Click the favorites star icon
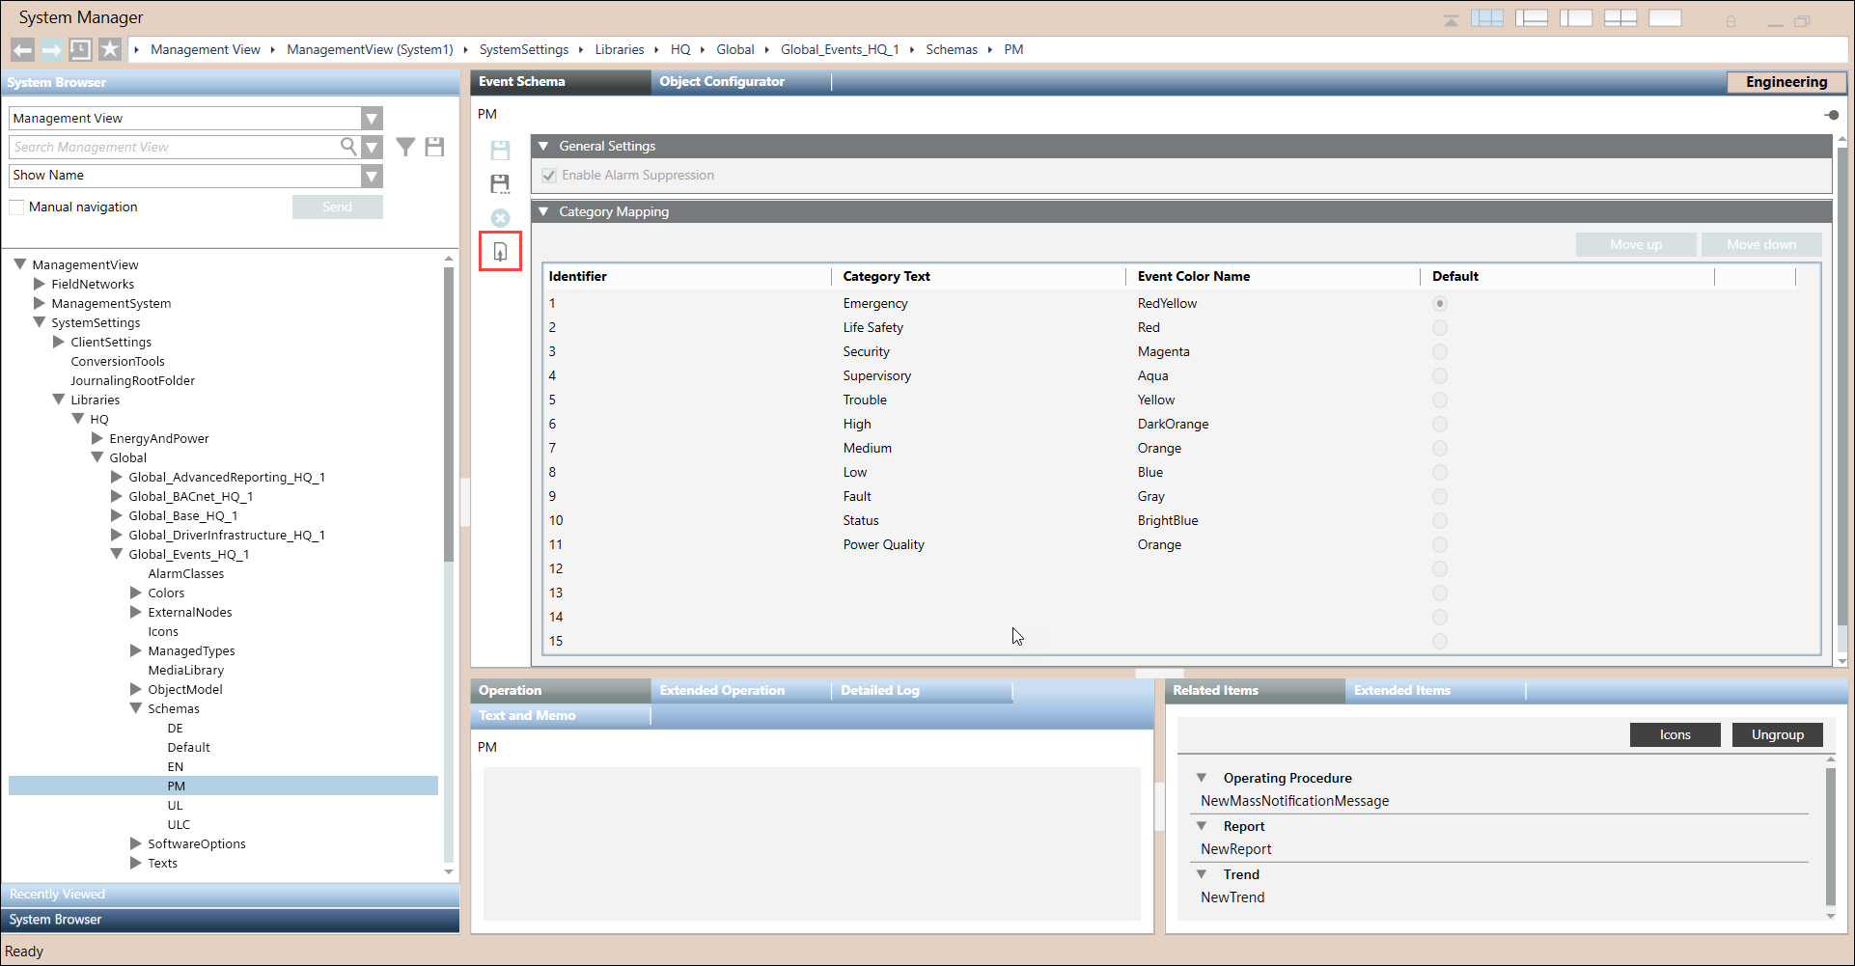Screen dimensions: 1855x966 pyautogui.click(x=110, y=49)
